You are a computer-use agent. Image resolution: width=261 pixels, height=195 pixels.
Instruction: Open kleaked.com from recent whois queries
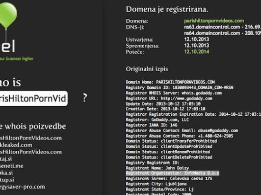click(16, 145)
